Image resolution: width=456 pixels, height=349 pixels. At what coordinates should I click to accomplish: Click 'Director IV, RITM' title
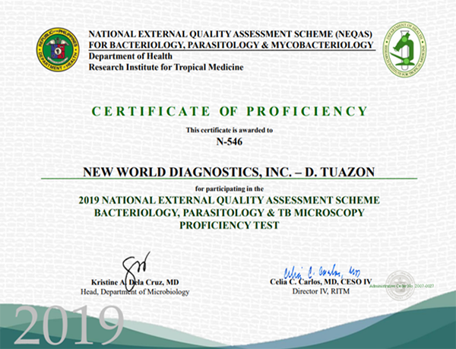click(321, 291)
